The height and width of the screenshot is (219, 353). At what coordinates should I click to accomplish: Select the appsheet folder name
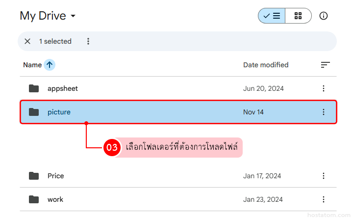63,89
